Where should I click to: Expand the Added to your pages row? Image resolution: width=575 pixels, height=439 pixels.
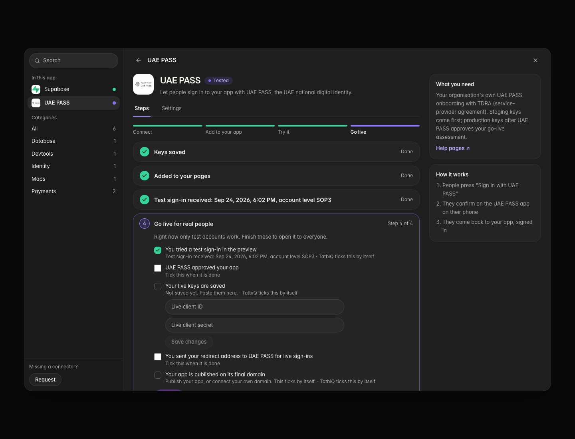point(276,176)
